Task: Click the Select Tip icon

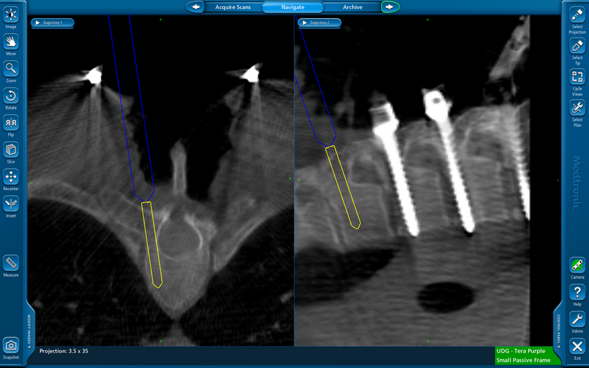Action: [577, 46]
